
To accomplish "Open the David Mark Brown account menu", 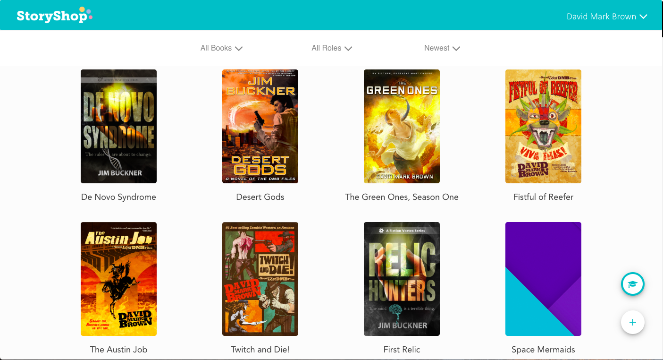I will [607, 17].
